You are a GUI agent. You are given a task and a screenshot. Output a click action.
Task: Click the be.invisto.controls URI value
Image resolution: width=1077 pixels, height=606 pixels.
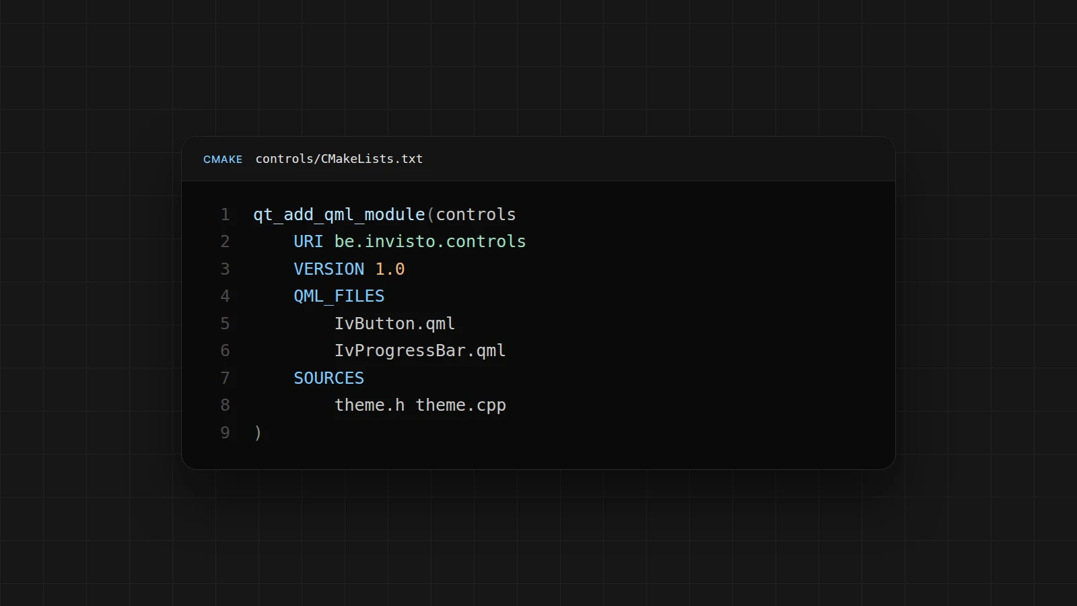pos(430,242)
